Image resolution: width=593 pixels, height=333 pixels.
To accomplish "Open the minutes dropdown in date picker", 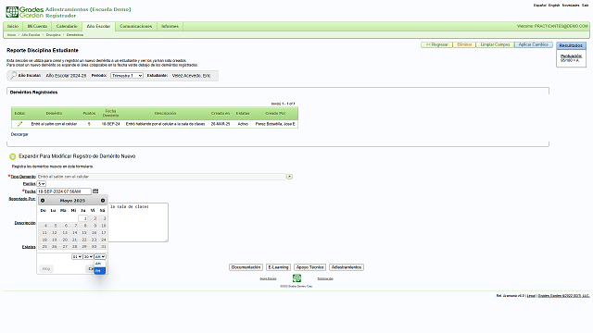I will (x=88, y=257).
